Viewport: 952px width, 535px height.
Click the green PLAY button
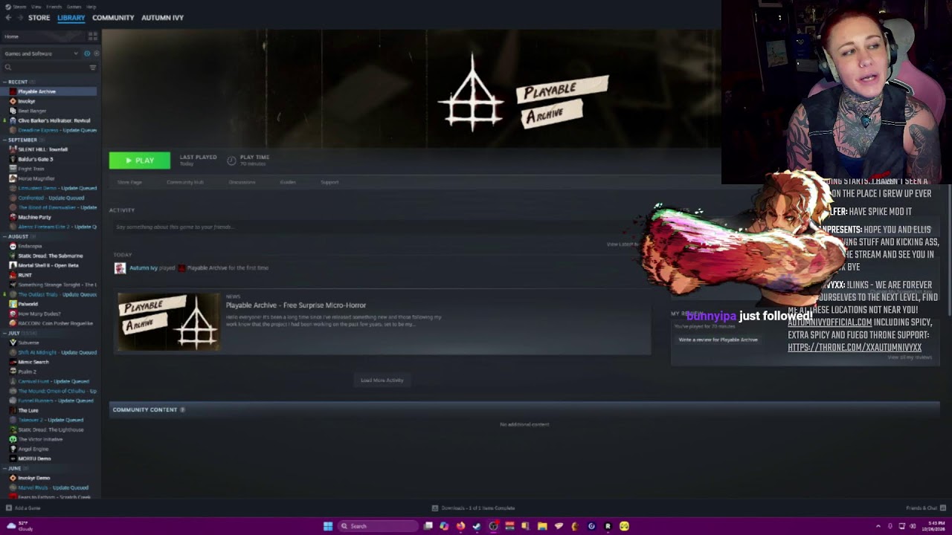[139, 160]
